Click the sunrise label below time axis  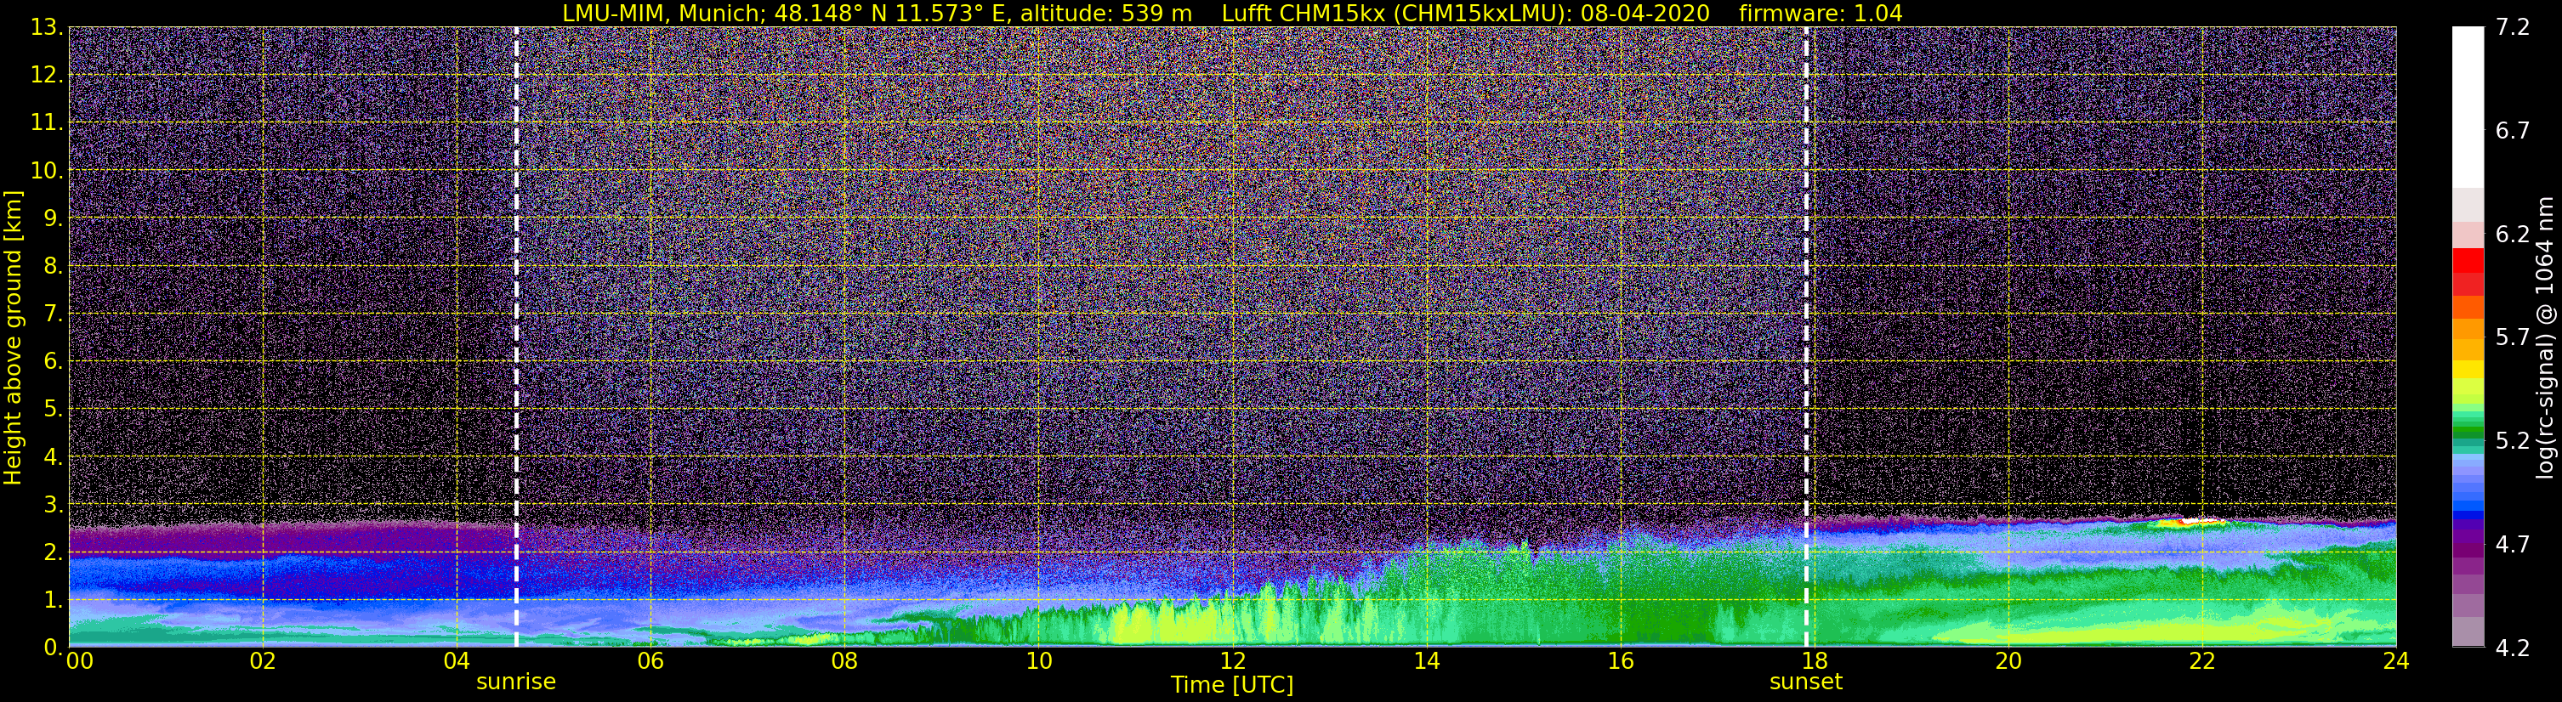click(x=515, y=681)
